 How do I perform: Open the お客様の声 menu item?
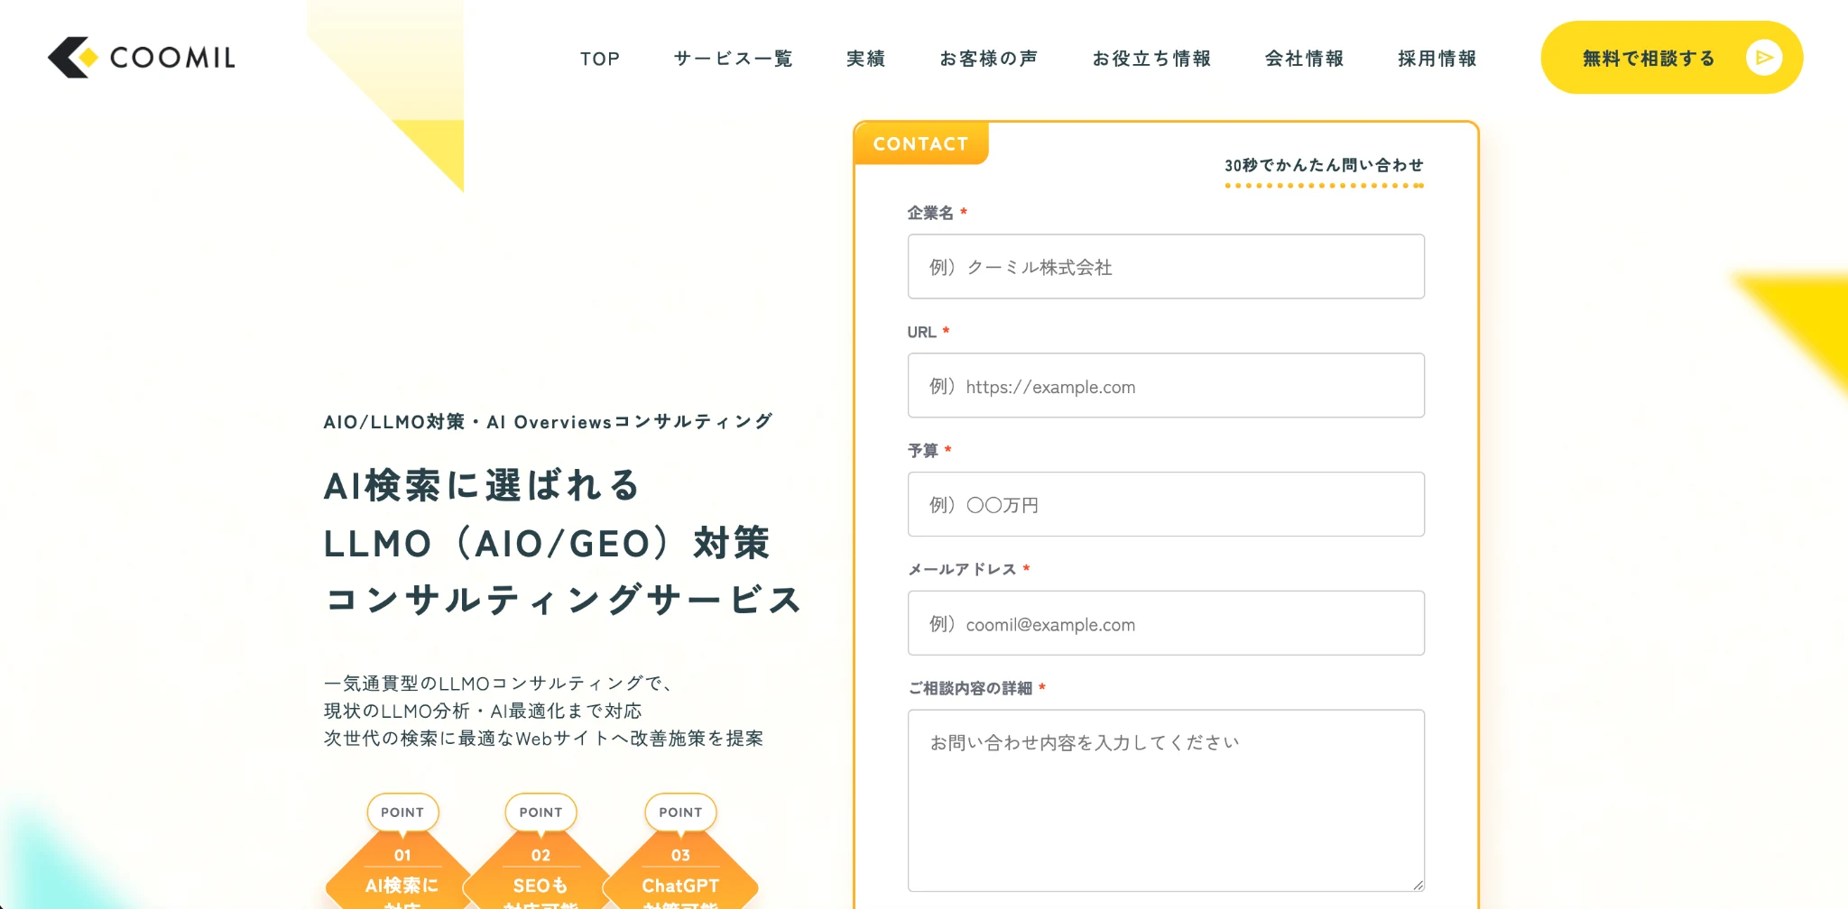[989, 59]
